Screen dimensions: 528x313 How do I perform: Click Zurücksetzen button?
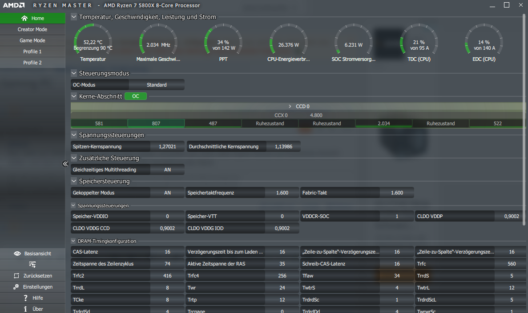tap(32, 276)
